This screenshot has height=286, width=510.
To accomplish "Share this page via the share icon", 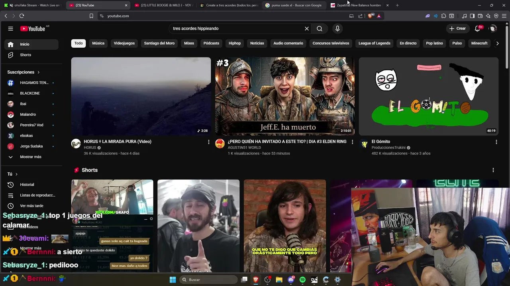I will [360, 16].
